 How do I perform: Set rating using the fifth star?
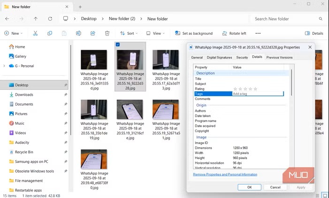255,89
